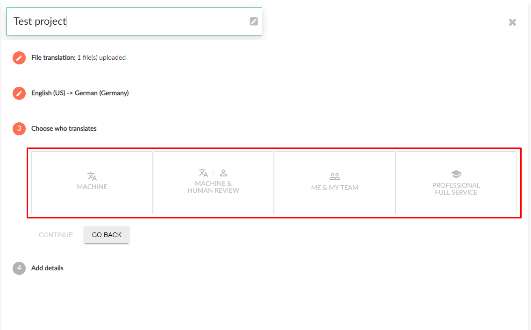The width and height of the screenshot is (531, 330).
Task: Click the File translation step pencil icon
Action: pyautogui.click(x=19, y=58)
